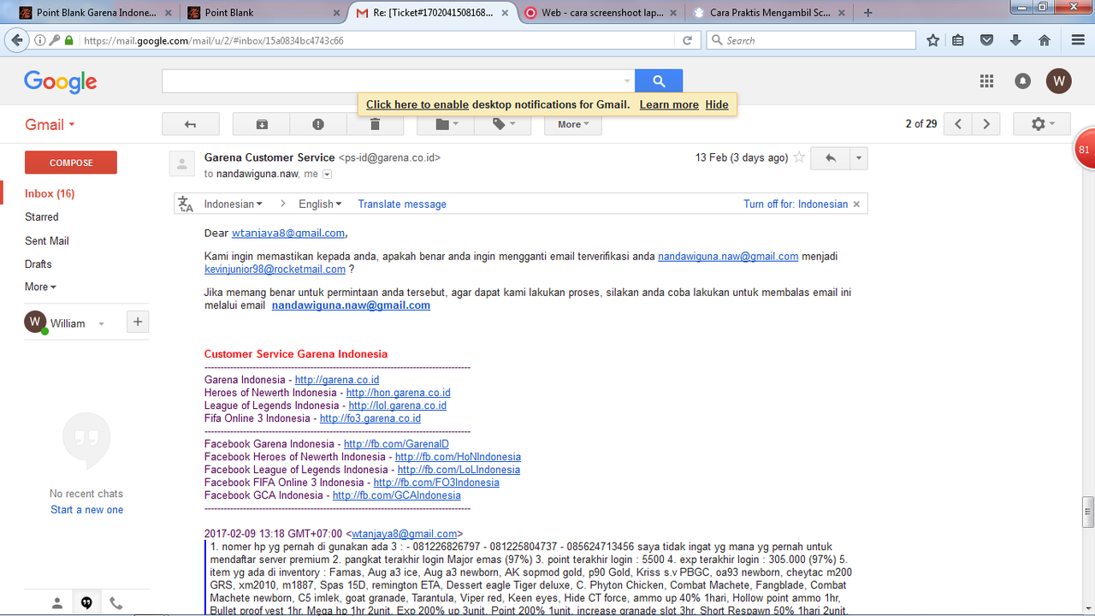This screenshot has height=616, width=1095.
Task: Open the Move to folder dropdown
Action: 446,124
